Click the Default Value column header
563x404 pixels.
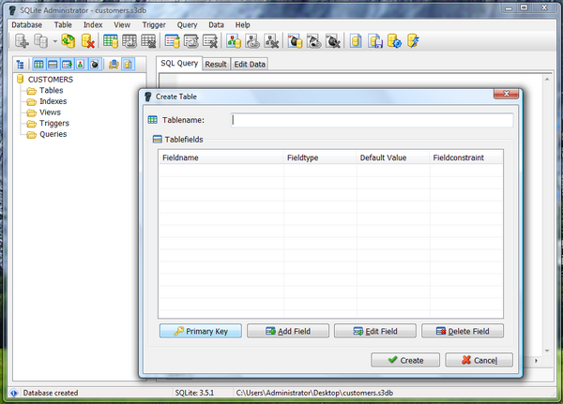393,157
